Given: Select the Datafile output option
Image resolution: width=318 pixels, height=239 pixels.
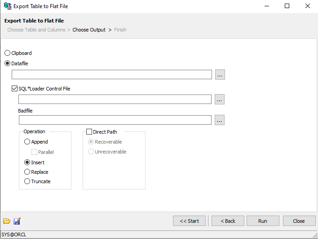Looking at the screenshot, I should point(16,63).
